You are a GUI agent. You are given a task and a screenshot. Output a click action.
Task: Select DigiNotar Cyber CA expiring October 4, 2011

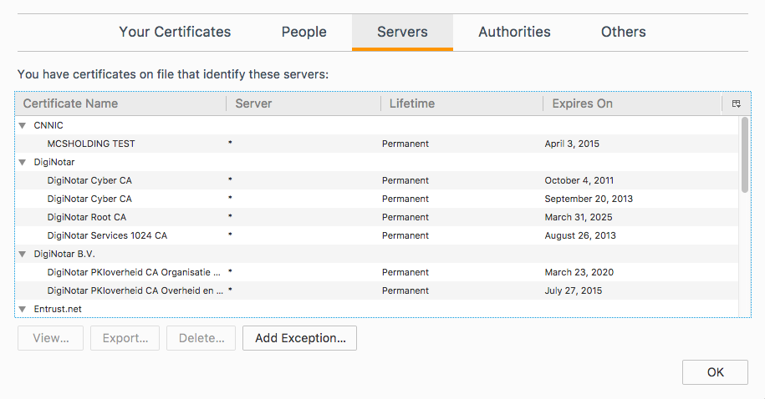376,180
